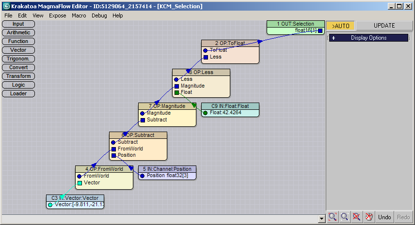Maximize the MagmaFlow Editor window

tap(399, 6)
